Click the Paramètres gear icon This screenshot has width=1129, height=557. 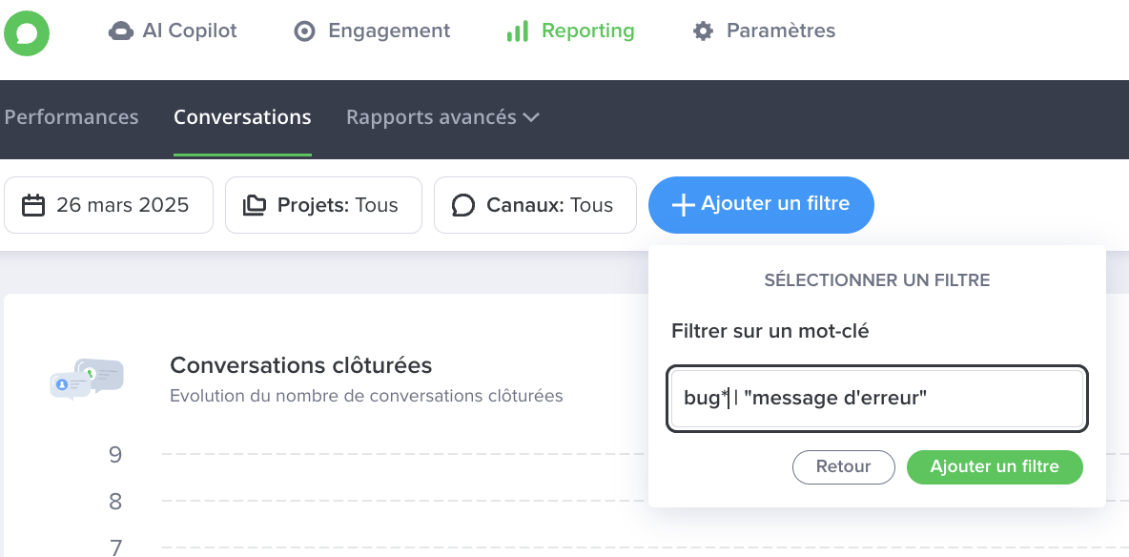[703, 31]
